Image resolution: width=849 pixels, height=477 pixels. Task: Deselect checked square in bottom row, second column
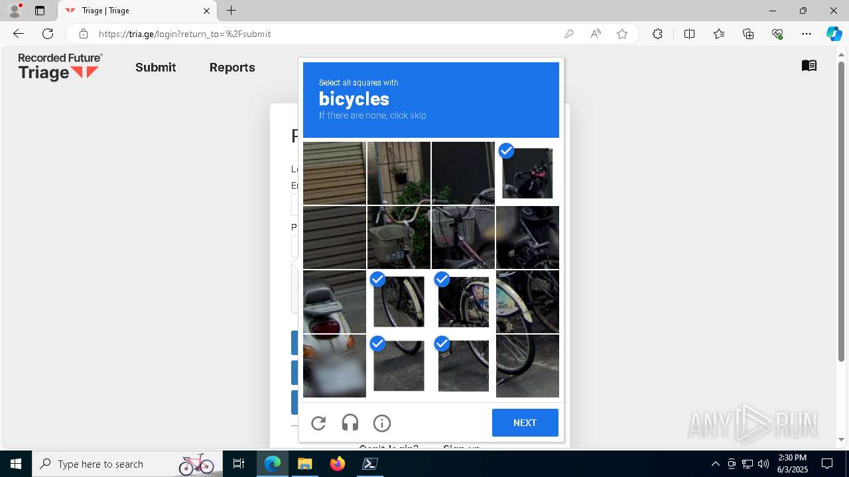point(399,366)
